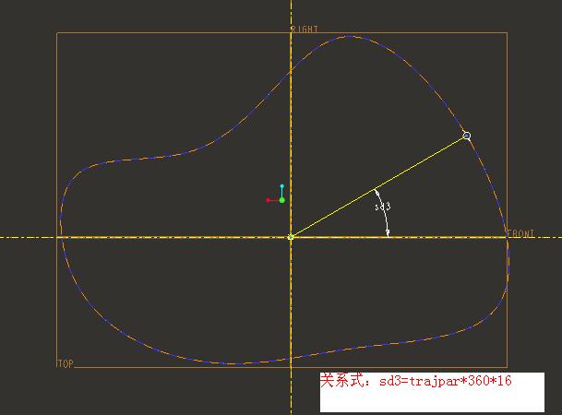Viewport: 562px width, 415px height.
Task: Select the FRONT datum plane label
Action: pos(520,233)
